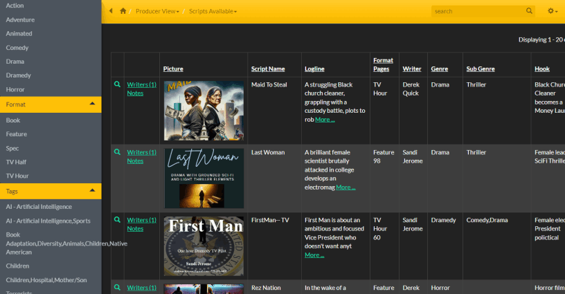Select the Children tag
Image resolution: width=565 pixels, height=294 pixels.
pos(17,266)
